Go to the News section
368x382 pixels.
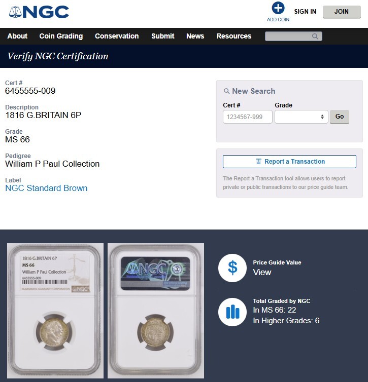click(x=195, y=36)
